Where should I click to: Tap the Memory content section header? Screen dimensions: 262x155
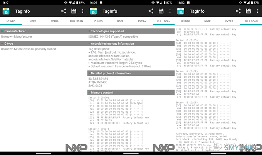tap(131, 93)
